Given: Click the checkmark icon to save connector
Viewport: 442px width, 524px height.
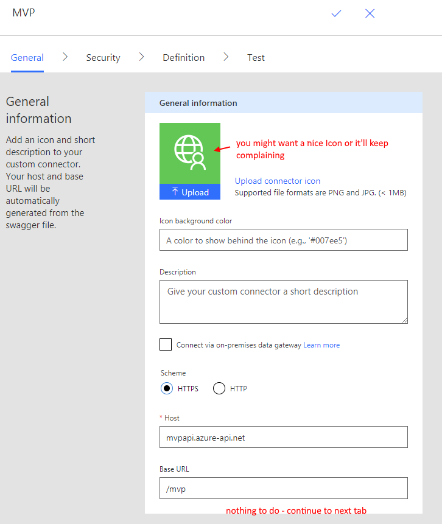Looking at the screenshot, I should [336, 13].
